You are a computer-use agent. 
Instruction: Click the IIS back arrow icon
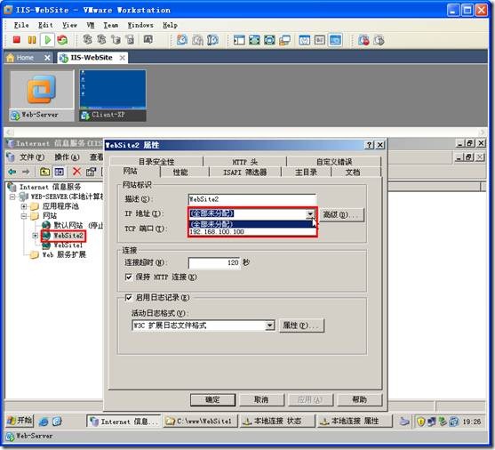tap(12, 172)
